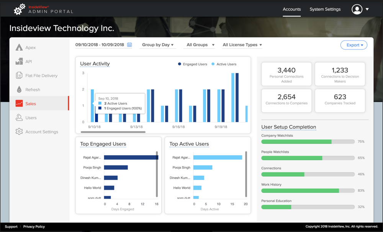This screenshot has height=232, width=383.
Task: Switch to the Accounts tab
Action: point(291,9)
